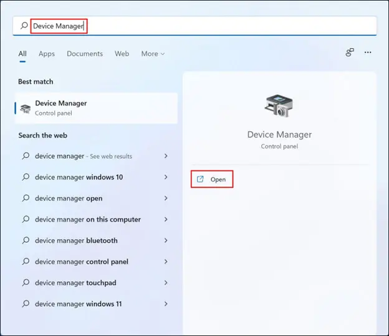Switch to the All tab

(x=22, y=54)
